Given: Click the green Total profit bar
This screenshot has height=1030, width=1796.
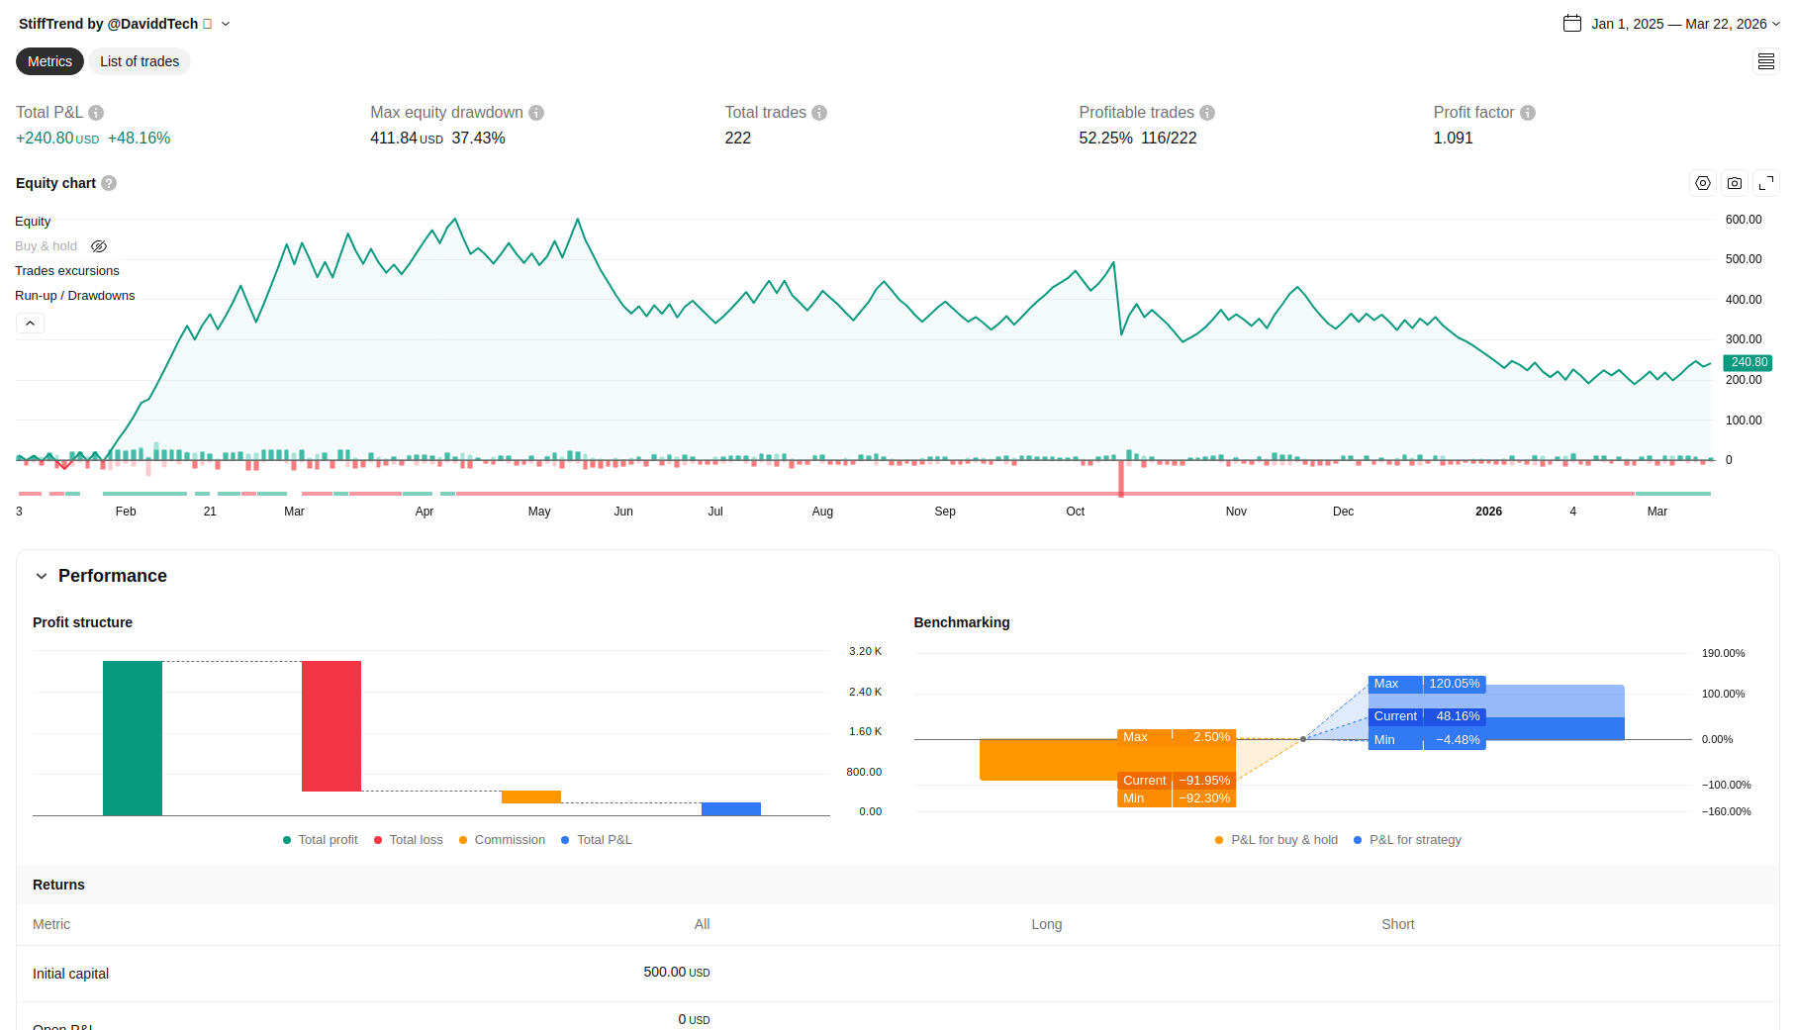Looking at the screenshot, I should (133, 737).
